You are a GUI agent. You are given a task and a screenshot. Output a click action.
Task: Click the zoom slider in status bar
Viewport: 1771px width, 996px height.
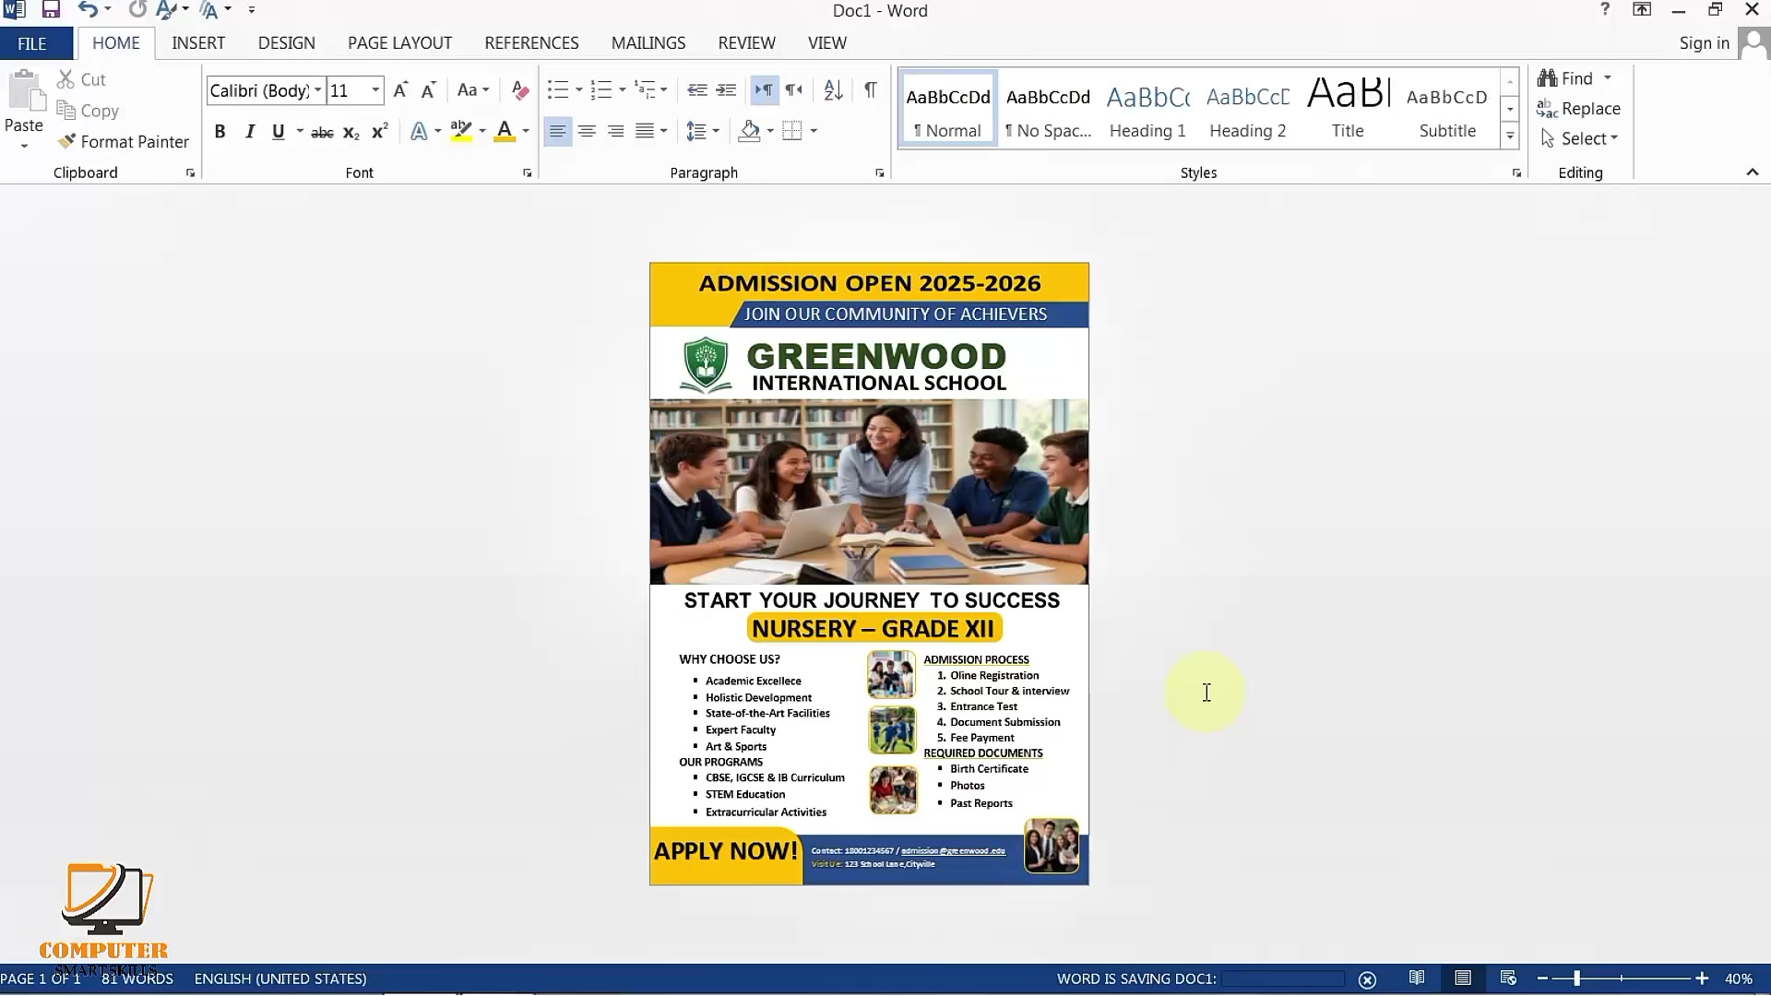click(1621, 978)
